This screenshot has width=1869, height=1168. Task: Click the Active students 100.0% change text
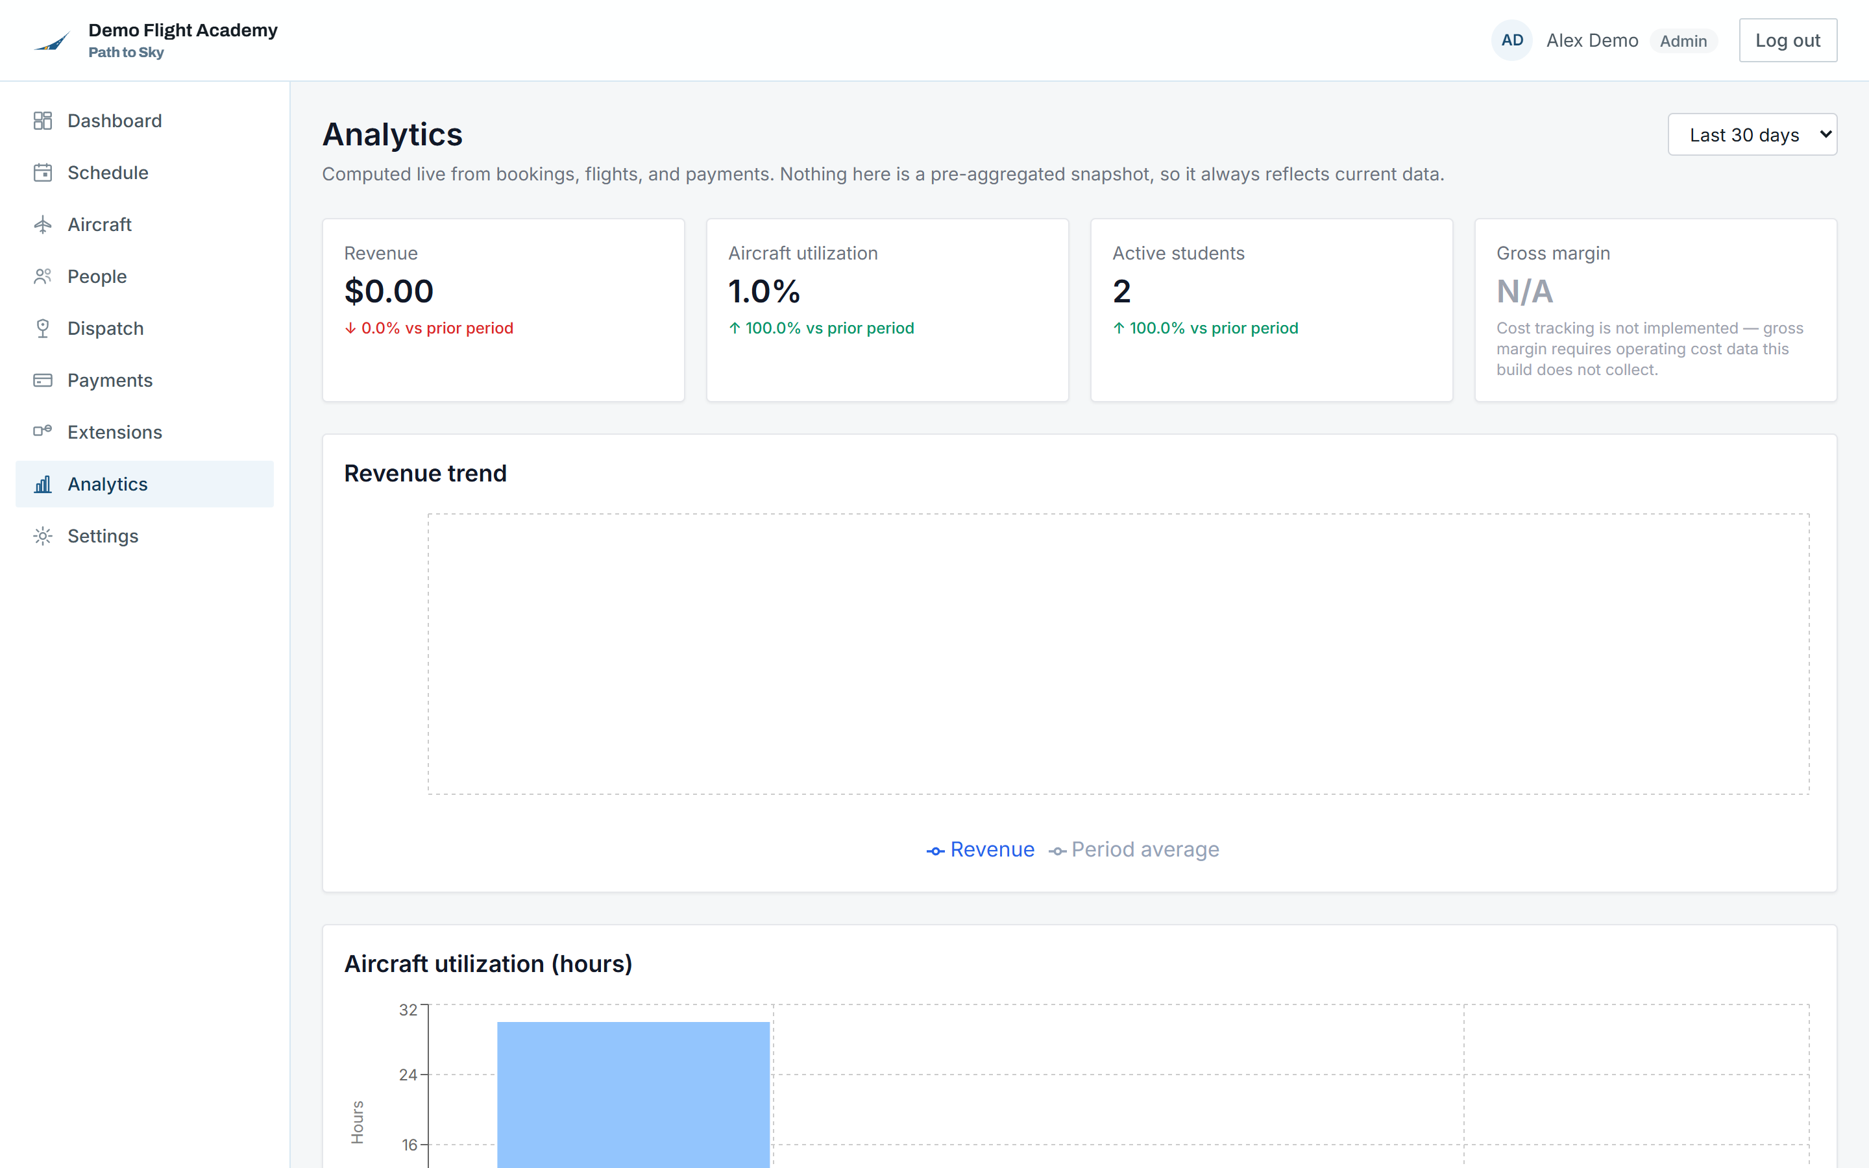1205,328
